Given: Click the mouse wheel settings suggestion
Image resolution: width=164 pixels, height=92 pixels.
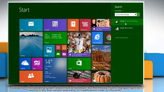Looking at the screenshot, I should pyautogui.click(x=121, y=38).
